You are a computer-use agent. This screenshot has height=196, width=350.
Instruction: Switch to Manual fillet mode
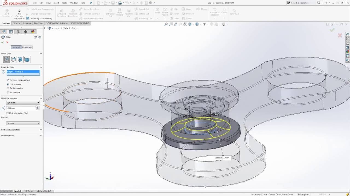[x=16, y=47]
